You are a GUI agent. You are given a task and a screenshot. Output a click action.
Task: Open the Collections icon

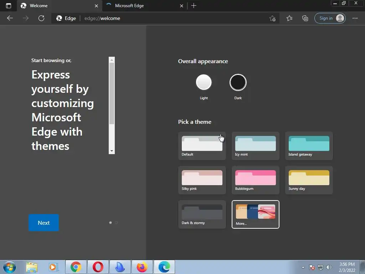(x=305, y=18)
